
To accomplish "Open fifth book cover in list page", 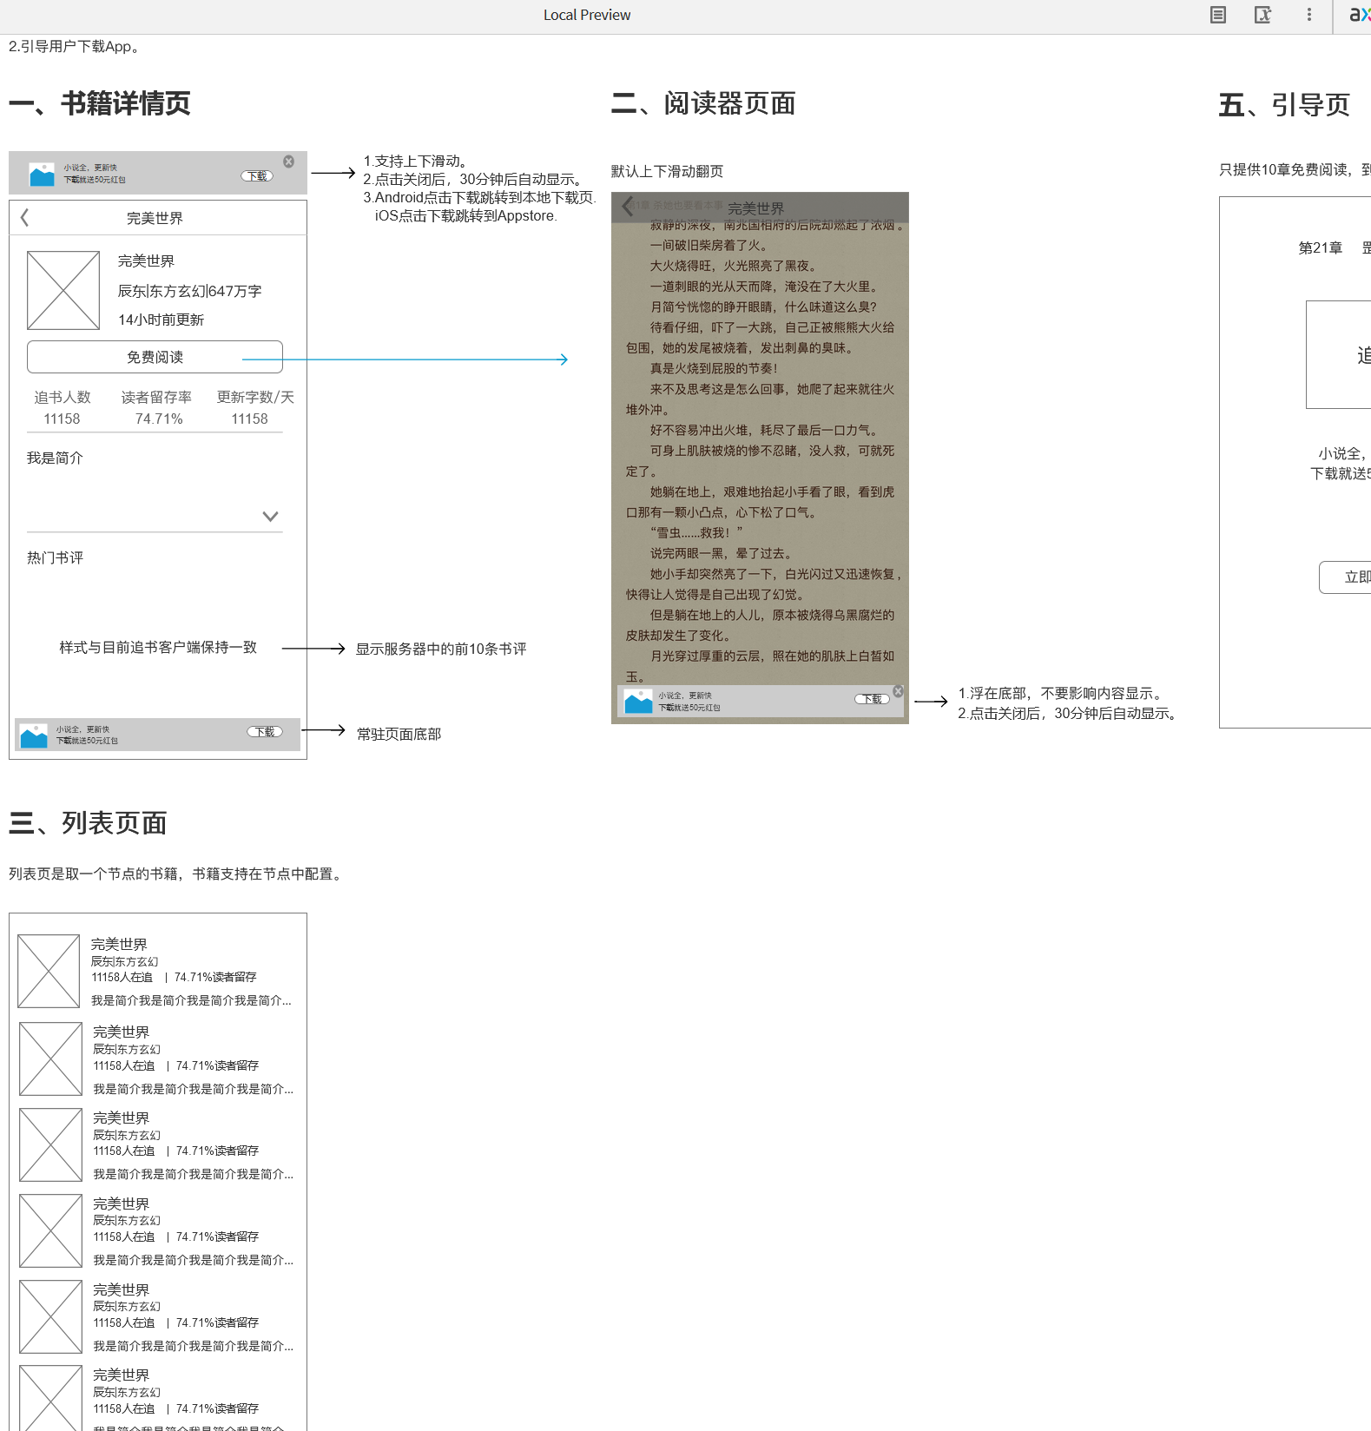I will [50, 1316].
